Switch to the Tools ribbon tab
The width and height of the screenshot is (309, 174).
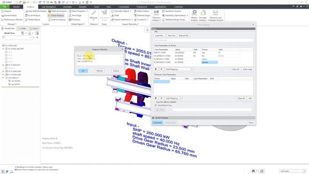point(97,7)
